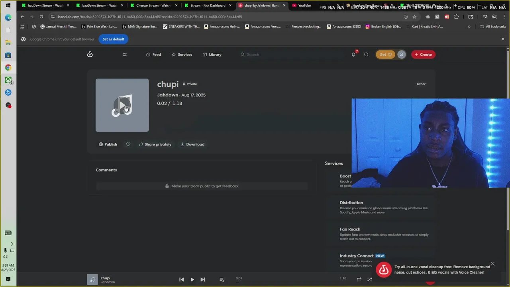Open the Jahdawn artist link
Viewport: 510px width, 287px height.
coord(167,95)
